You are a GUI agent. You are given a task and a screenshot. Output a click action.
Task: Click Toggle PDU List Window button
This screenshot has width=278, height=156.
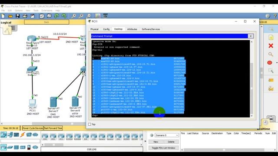163,148
